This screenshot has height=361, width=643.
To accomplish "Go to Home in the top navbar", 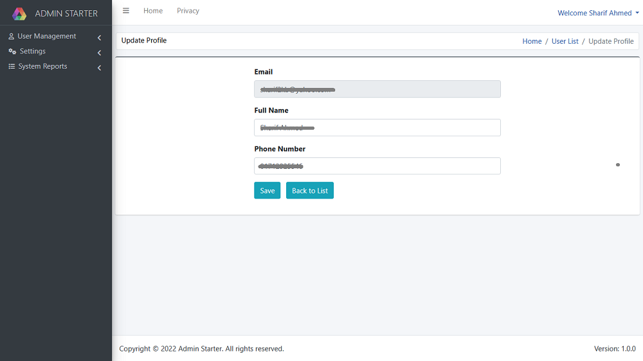I will click(153, 11).
